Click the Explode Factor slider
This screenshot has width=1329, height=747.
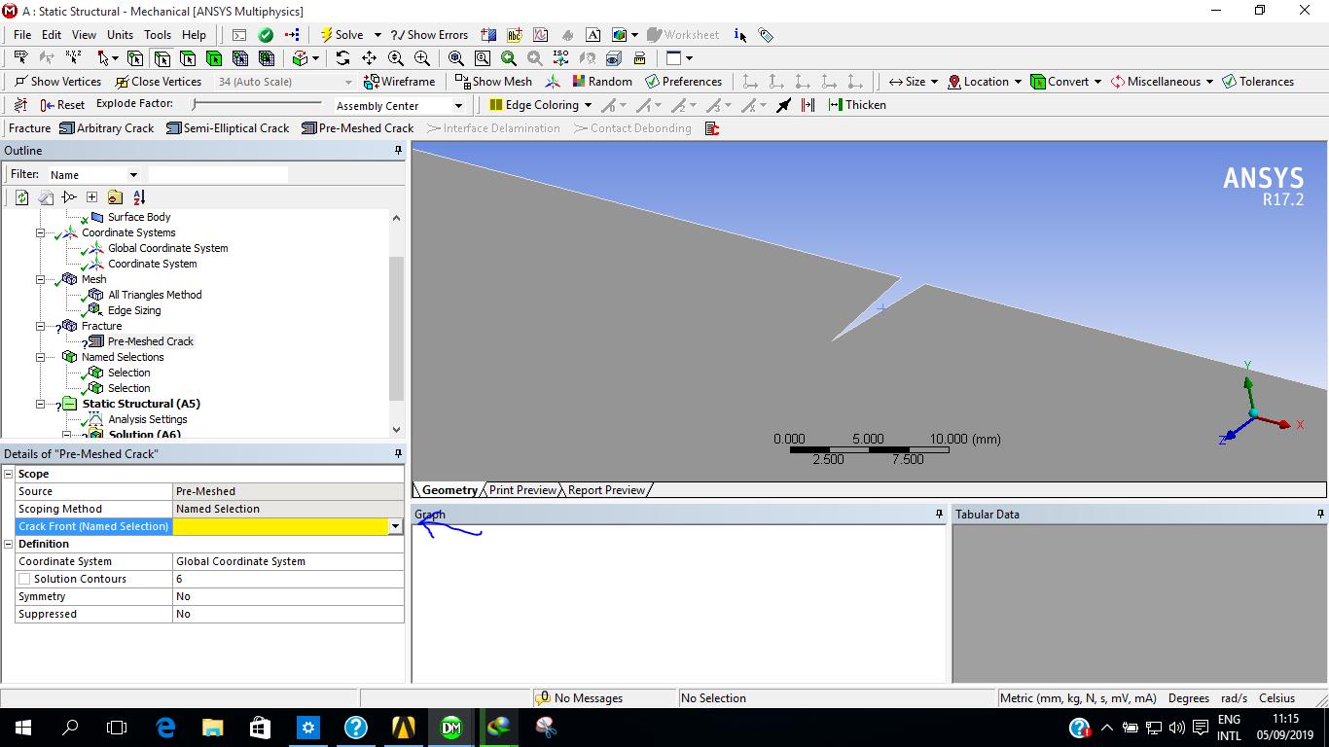[x=257, y=103]
